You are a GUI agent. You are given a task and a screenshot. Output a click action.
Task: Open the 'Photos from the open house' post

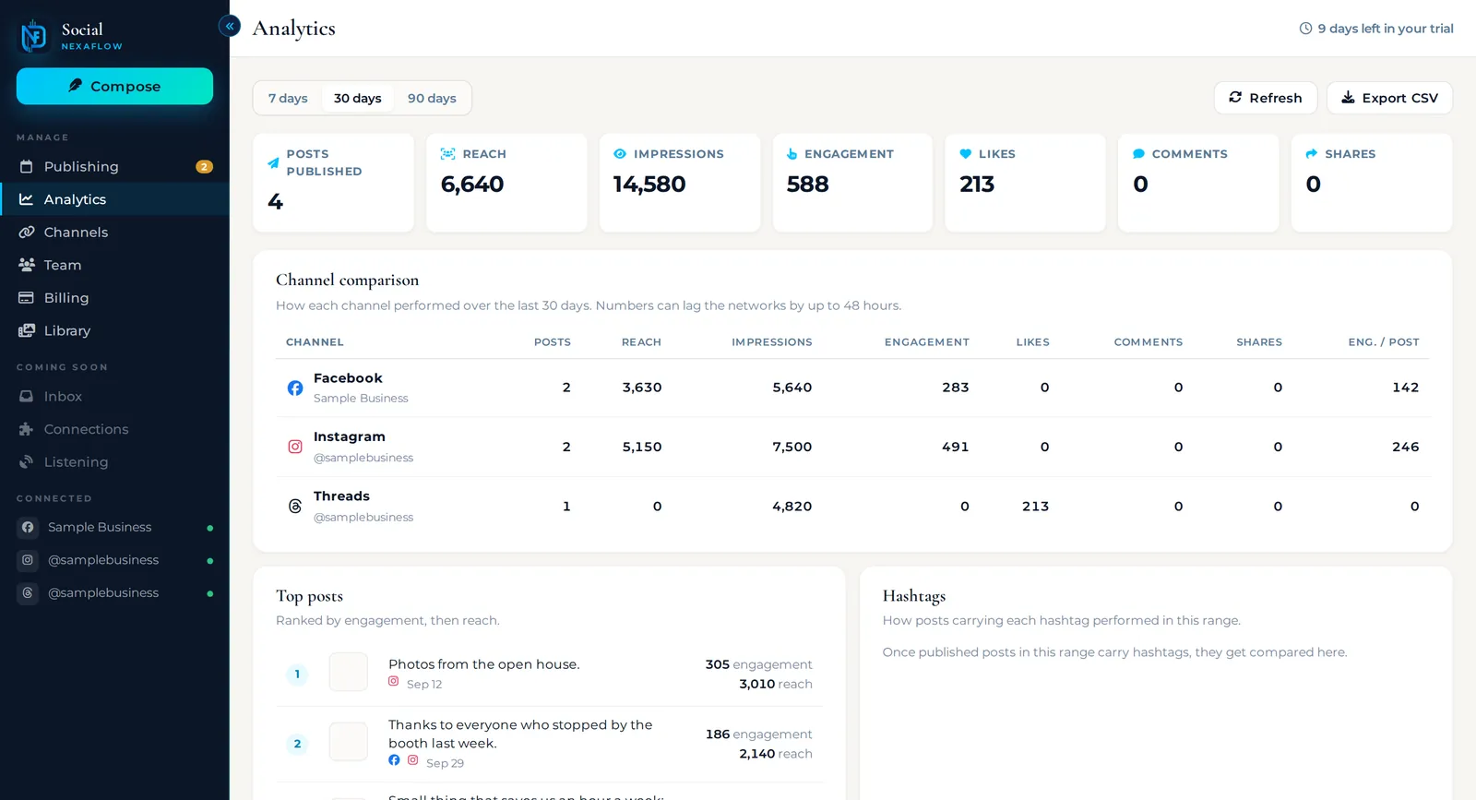pos(484,664)
